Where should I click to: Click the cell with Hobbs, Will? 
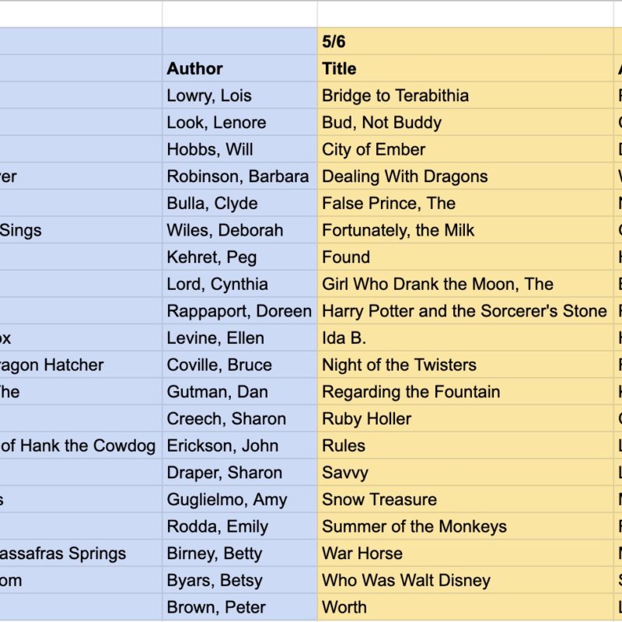click(x=239, y=149)
